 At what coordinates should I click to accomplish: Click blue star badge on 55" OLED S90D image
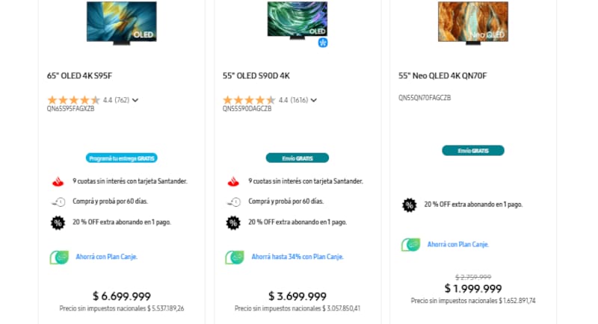coord(323,43)
